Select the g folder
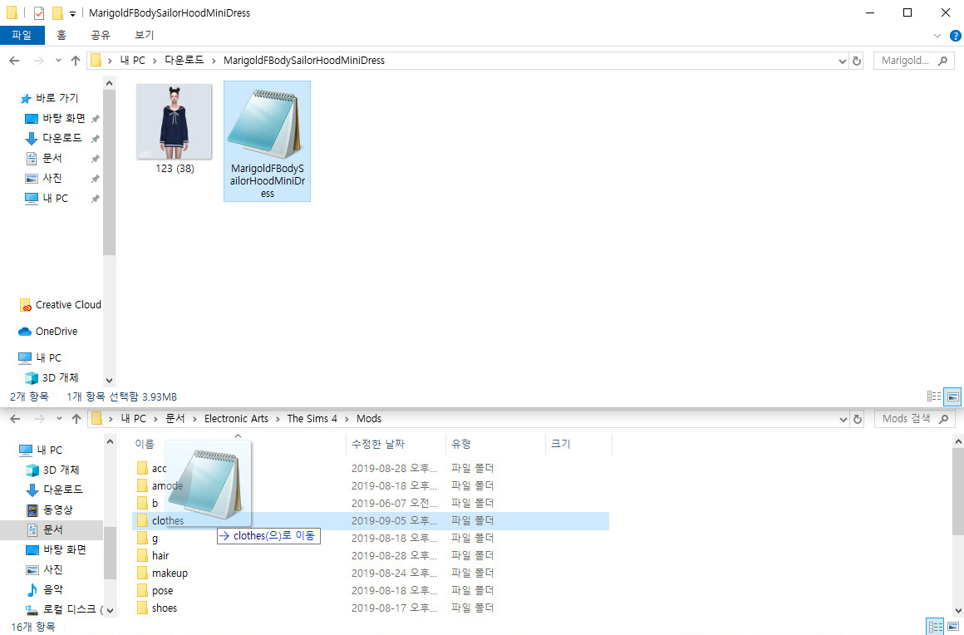Image resolution: width=964 pixels, height=635 pixels. (x=148, y=539)
